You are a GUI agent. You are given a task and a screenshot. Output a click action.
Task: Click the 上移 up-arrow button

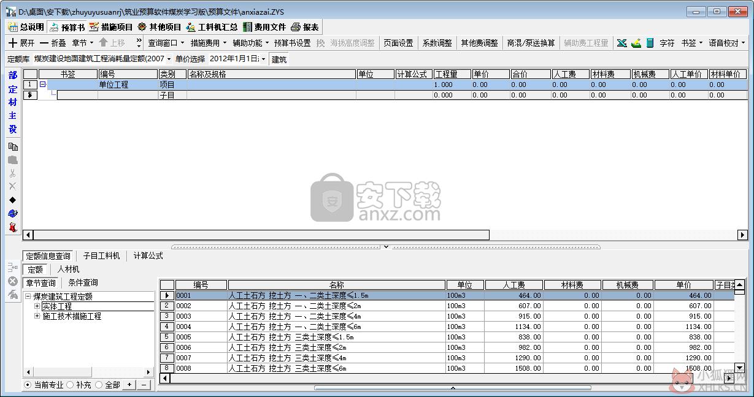click(x=112, y=43)
